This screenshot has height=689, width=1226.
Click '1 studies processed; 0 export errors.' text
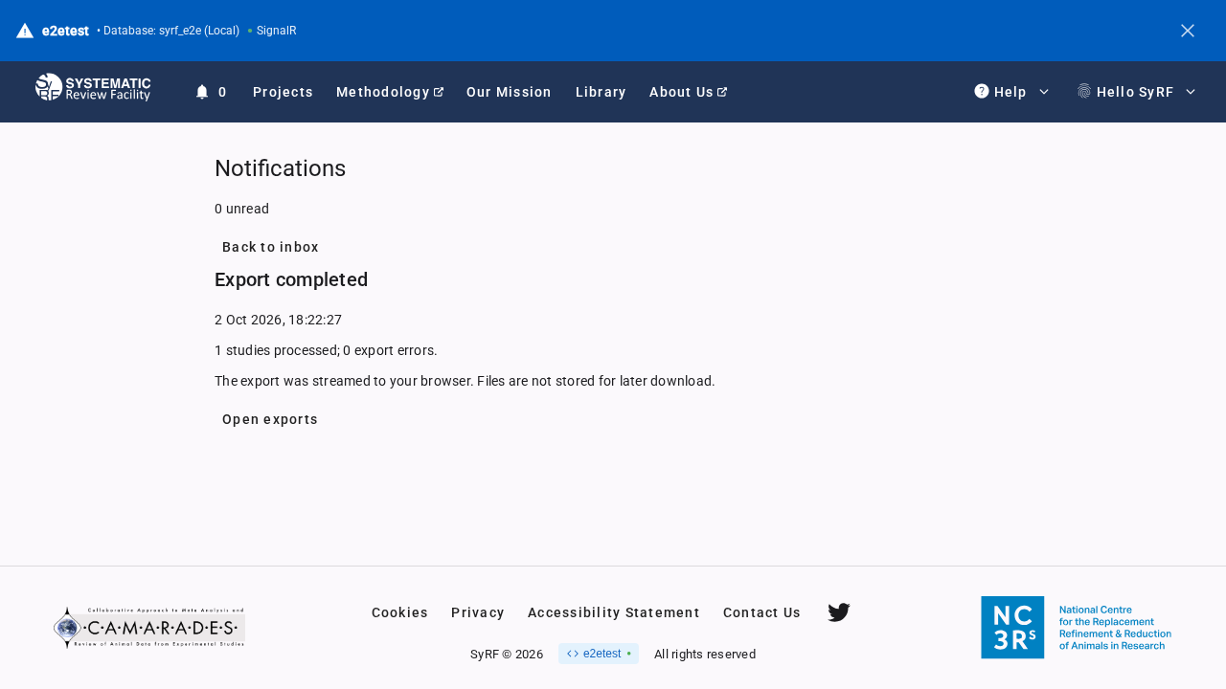click(326, 350)
